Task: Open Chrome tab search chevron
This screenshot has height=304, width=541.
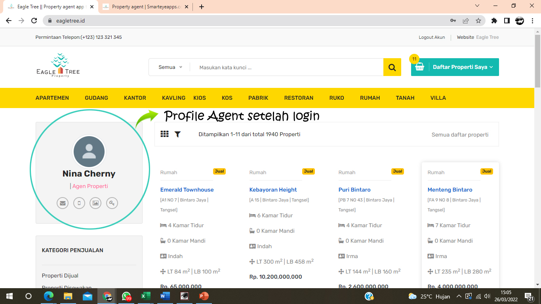Action: coord(477,6)
